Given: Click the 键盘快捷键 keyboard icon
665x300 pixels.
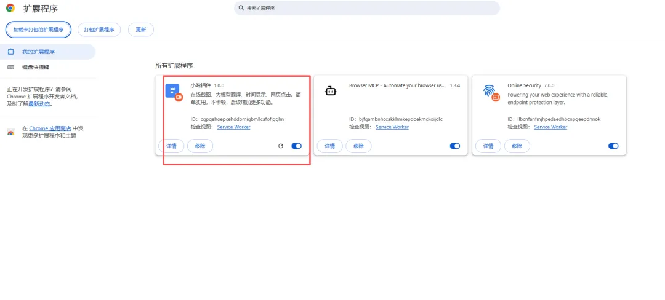Looking at the screenshot, I should click(x=11, y=67).
